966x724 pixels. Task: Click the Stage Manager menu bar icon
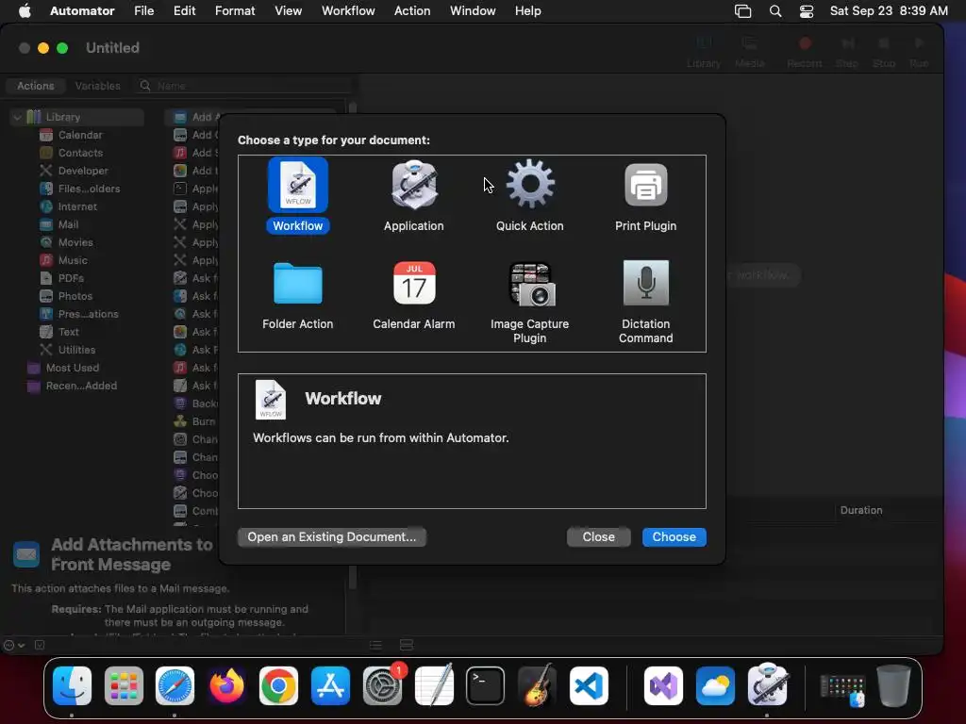pos(743,11)
